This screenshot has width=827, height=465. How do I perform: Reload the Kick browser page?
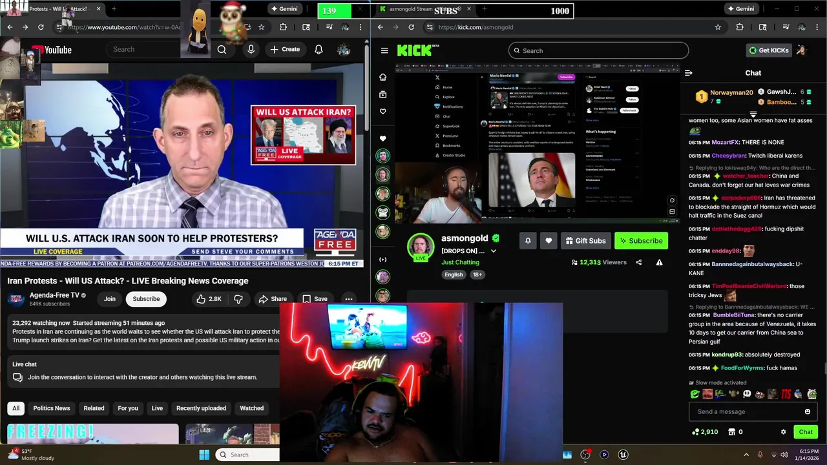coord(411,27)
